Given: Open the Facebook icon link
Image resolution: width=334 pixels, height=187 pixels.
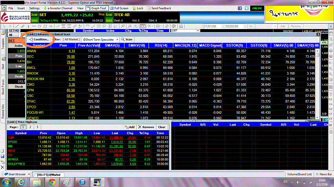Looking at the screenshot, I should coord(240,8).
